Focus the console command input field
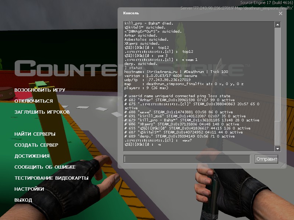This screenshot has height=220, width=294. click(187, 159)
